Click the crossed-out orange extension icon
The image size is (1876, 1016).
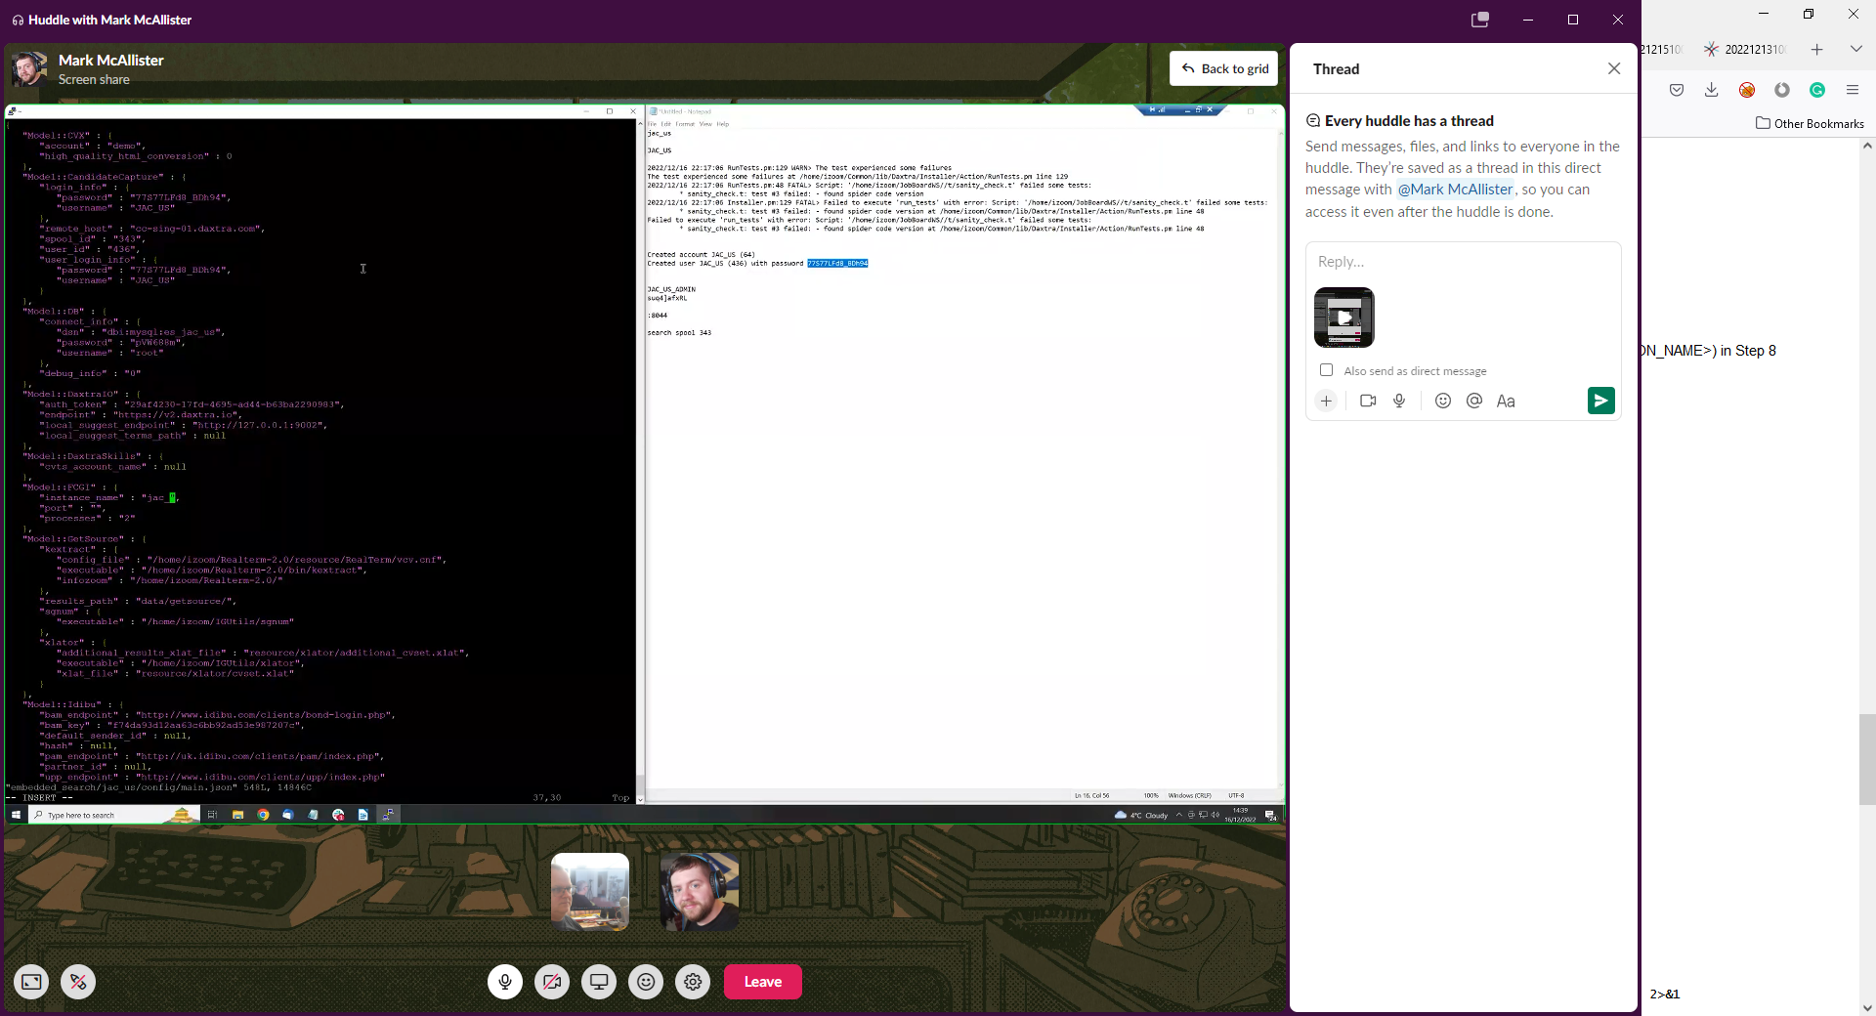click(x=1747, y=90)
